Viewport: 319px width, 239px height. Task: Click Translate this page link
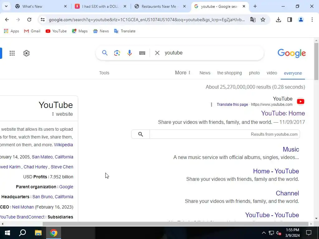pos(232,105)
